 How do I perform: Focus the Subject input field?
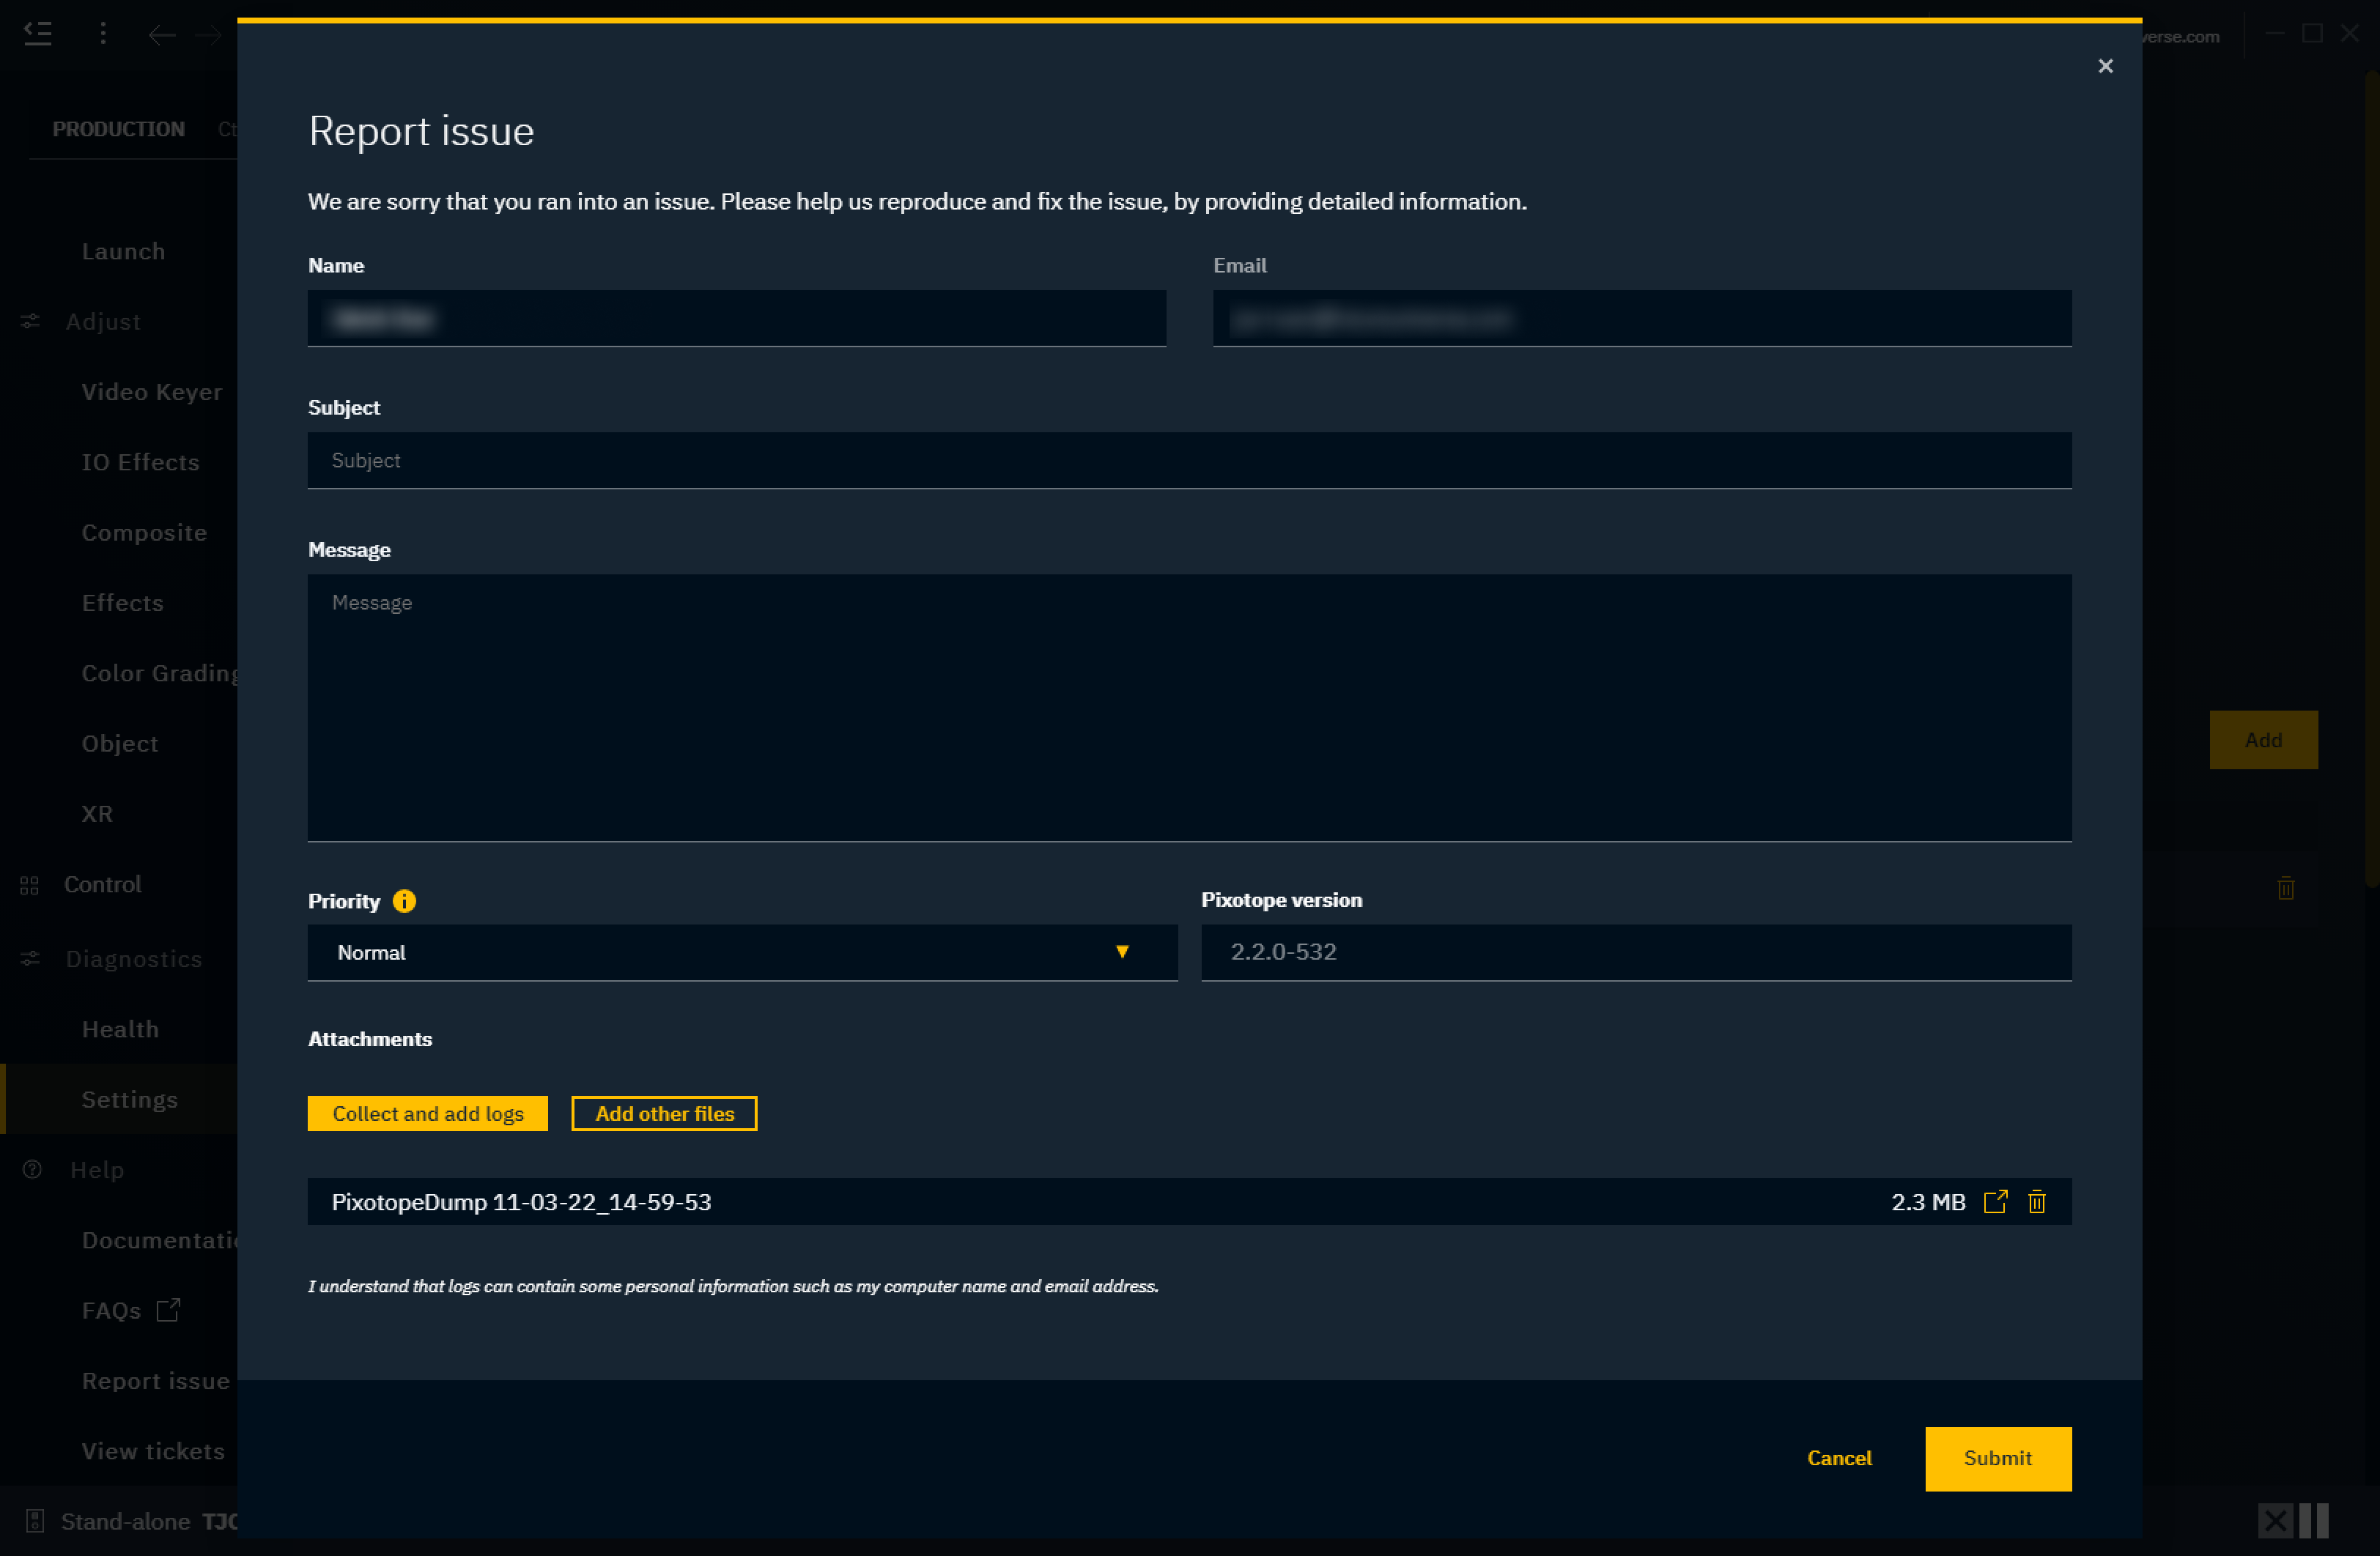pos(1188,460)
